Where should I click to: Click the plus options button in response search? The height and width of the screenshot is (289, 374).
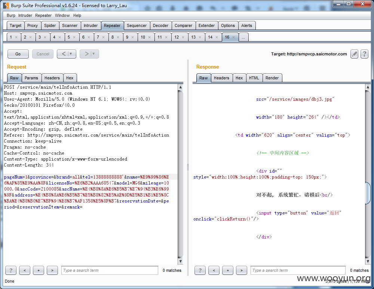click(227, 270)
